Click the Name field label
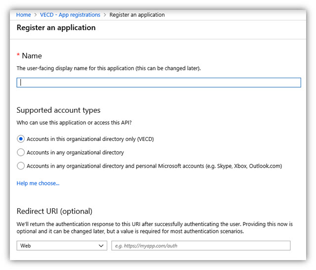The height and width of the screenshot is (270, 316). [x=32, y=56]
